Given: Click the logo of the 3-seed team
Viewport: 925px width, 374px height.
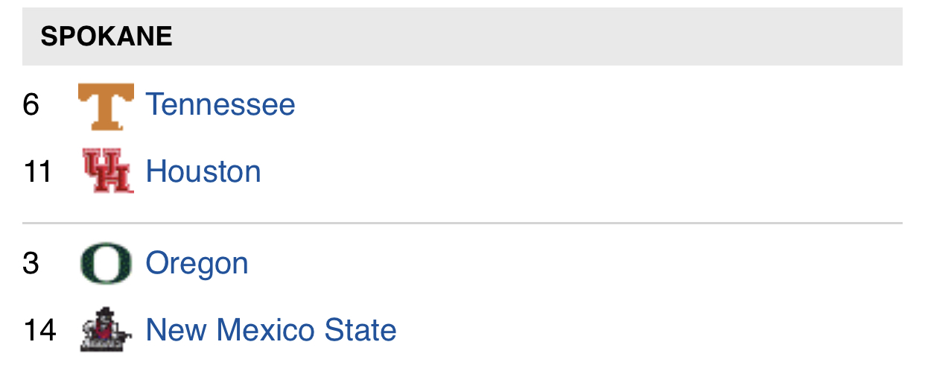Looking at the screenshot, I should (106, 263).
